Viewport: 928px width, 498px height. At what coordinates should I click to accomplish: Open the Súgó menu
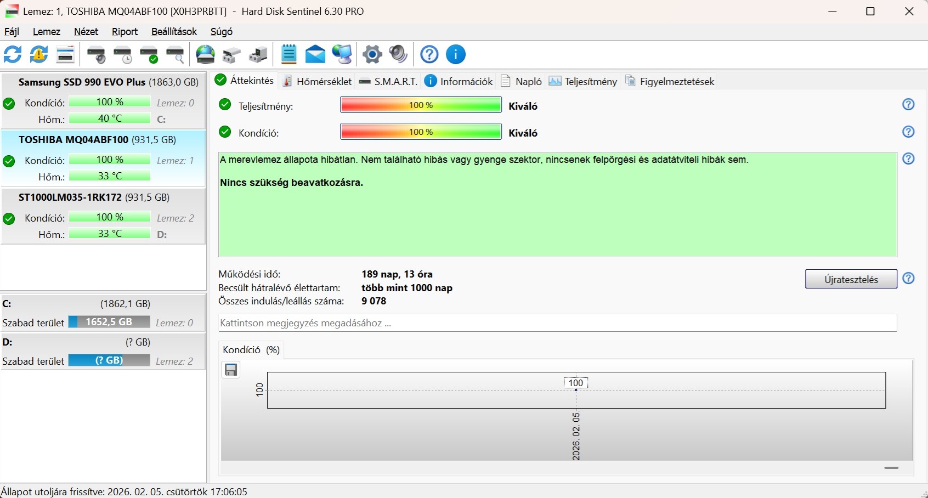click(x=222, y=32)
